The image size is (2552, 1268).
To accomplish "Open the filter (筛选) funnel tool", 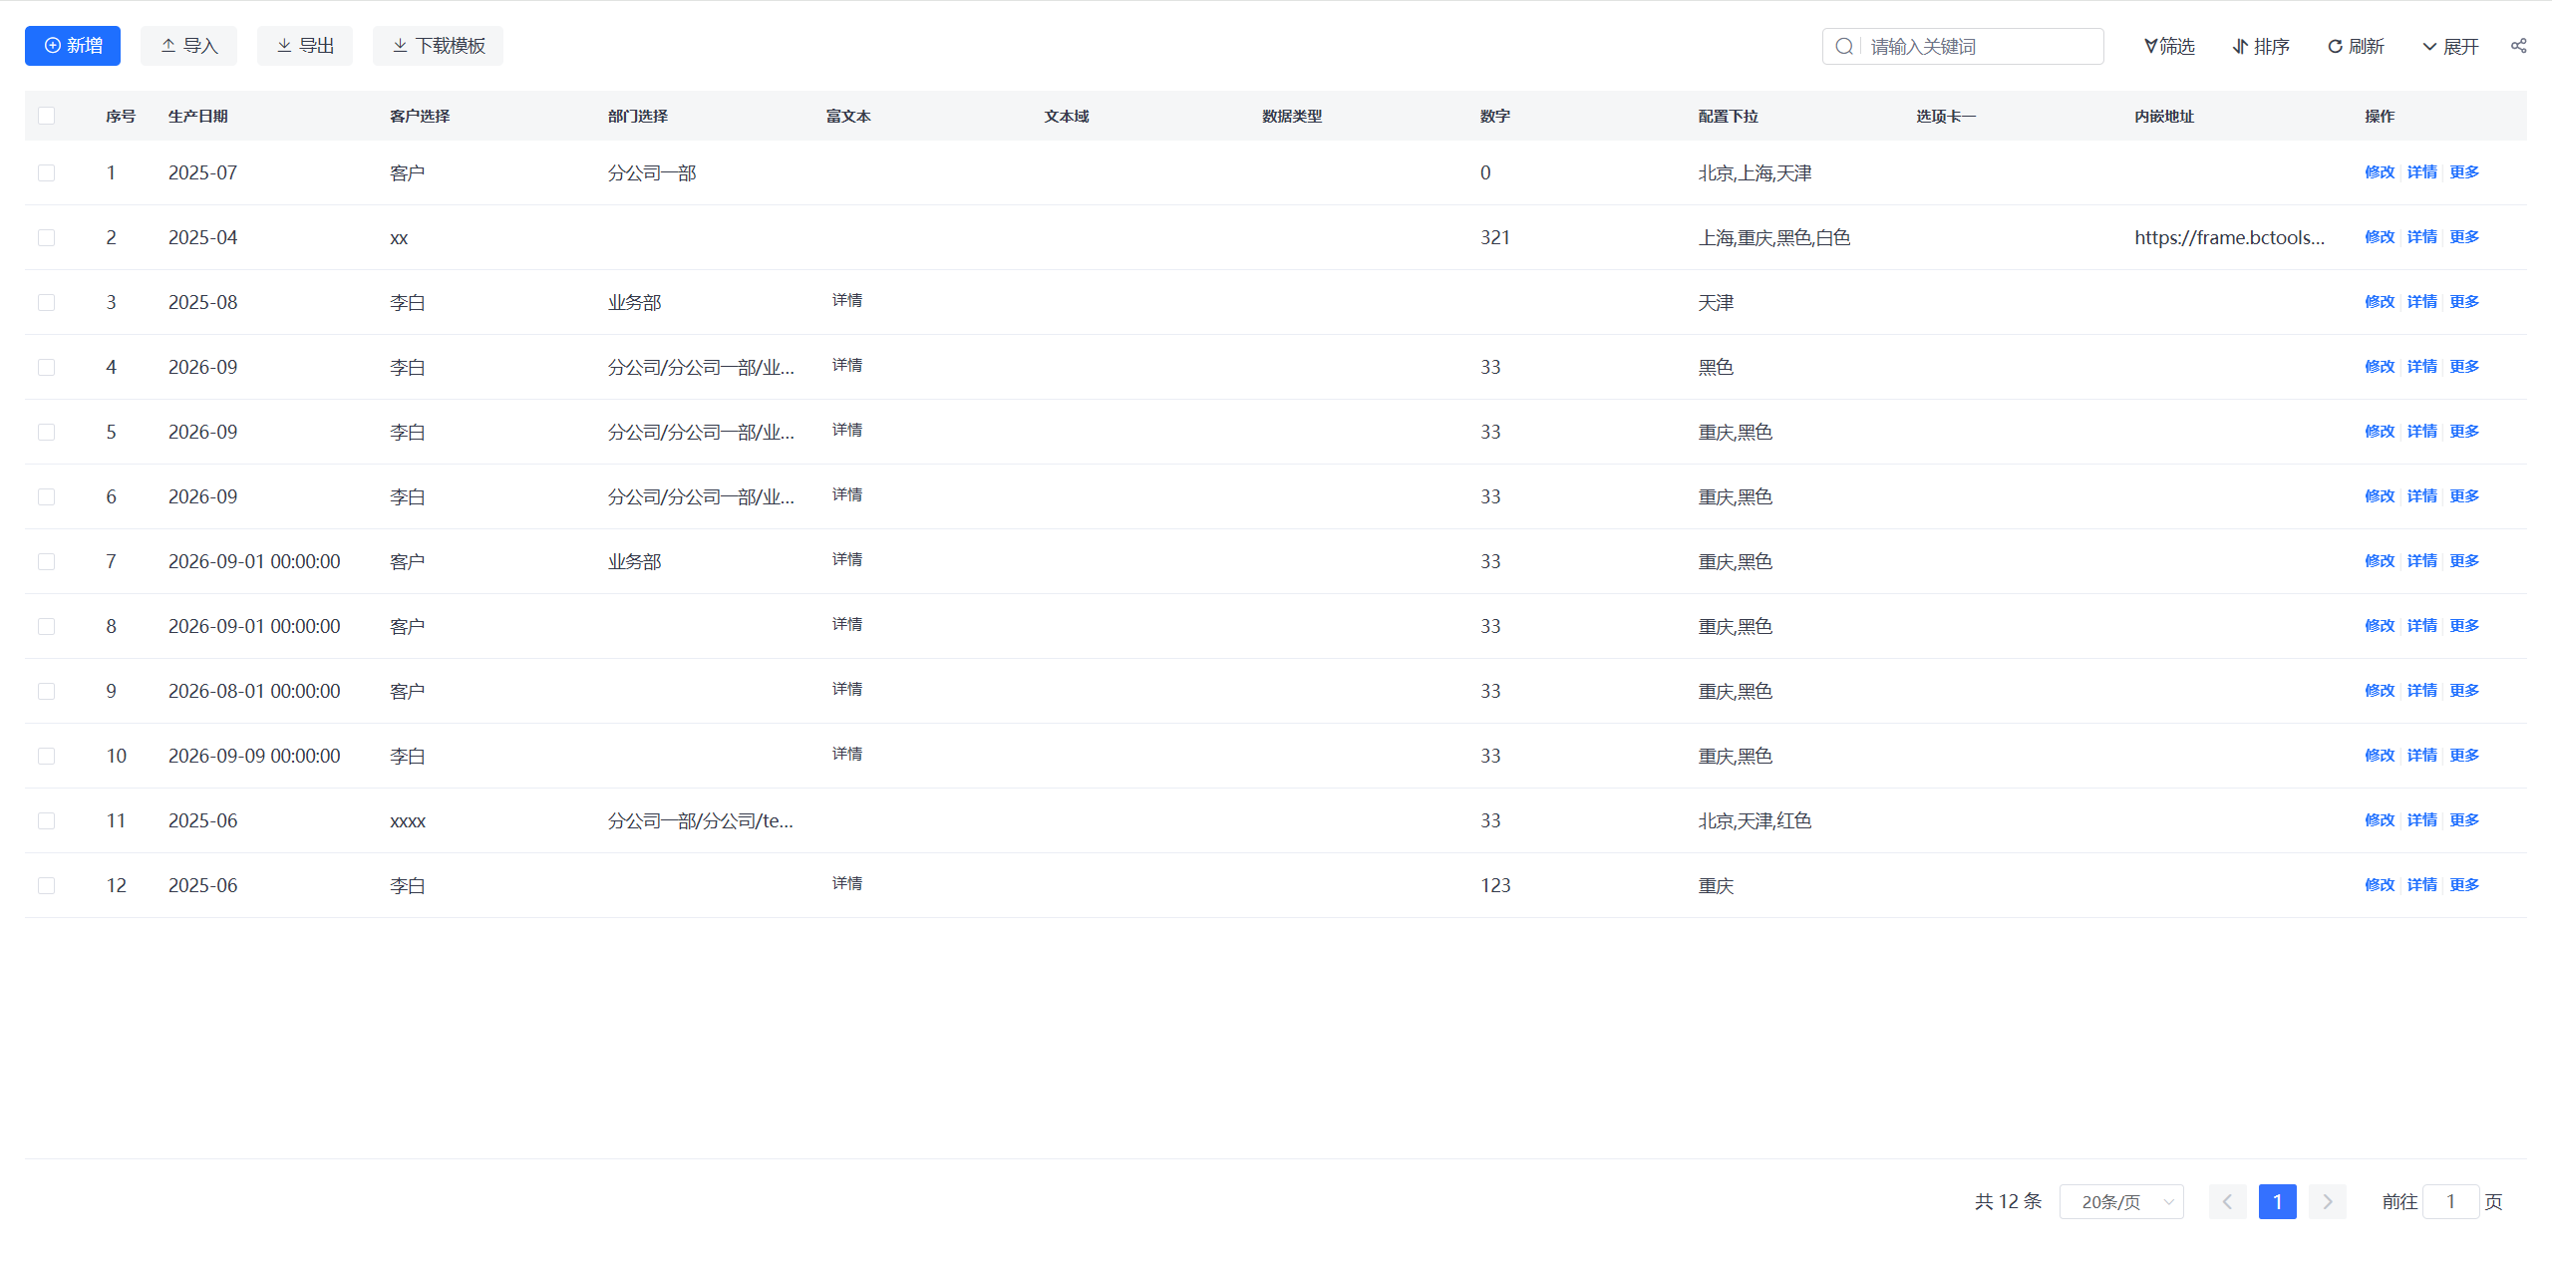I will [2169, 47].
